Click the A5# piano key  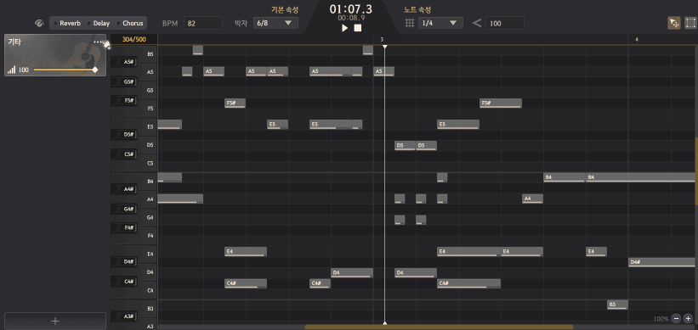coord(124,62)
